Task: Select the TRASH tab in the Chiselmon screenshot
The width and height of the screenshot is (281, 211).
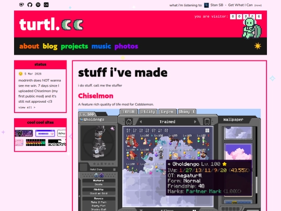Action: point(129,111)
